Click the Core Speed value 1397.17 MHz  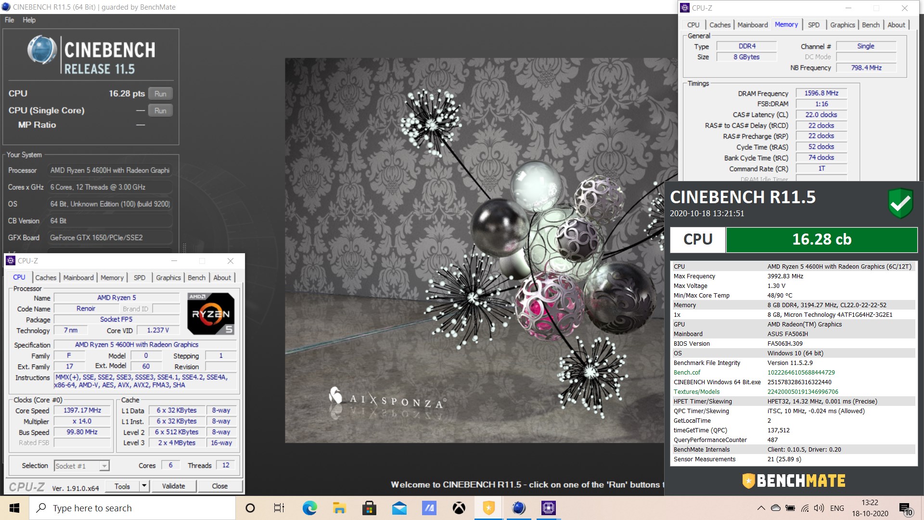82,411
